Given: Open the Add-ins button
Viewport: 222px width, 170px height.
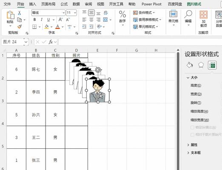Looking at the screenshot, I should coord(204,19).
